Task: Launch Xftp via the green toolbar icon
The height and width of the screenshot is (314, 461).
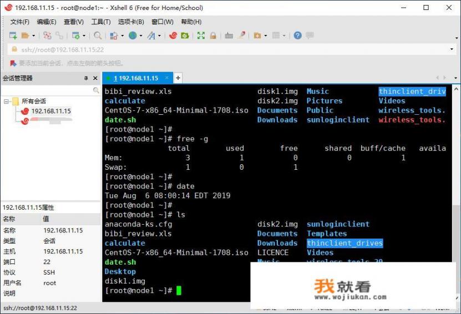Action: click(185, 36)
